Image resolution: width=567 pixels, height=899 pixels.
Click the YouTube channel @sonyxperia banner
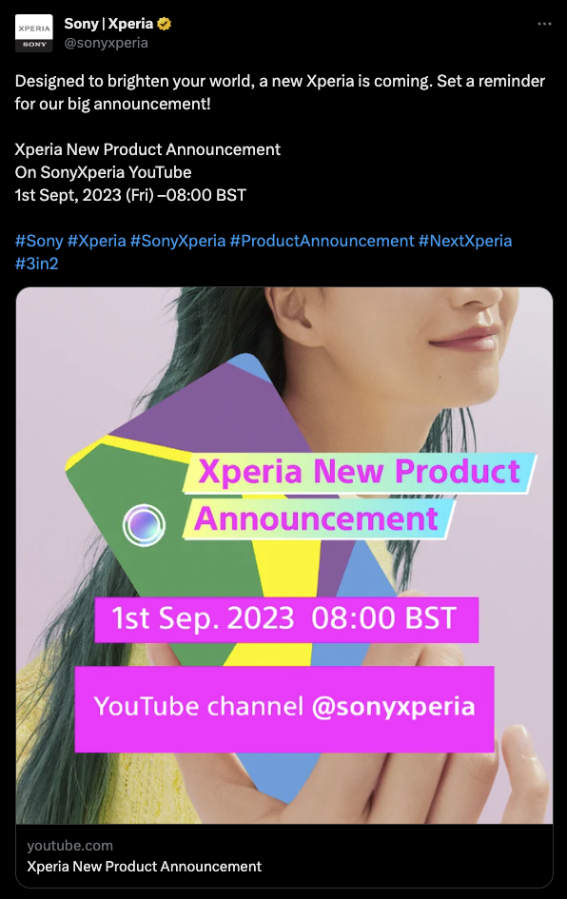point(284,709)
